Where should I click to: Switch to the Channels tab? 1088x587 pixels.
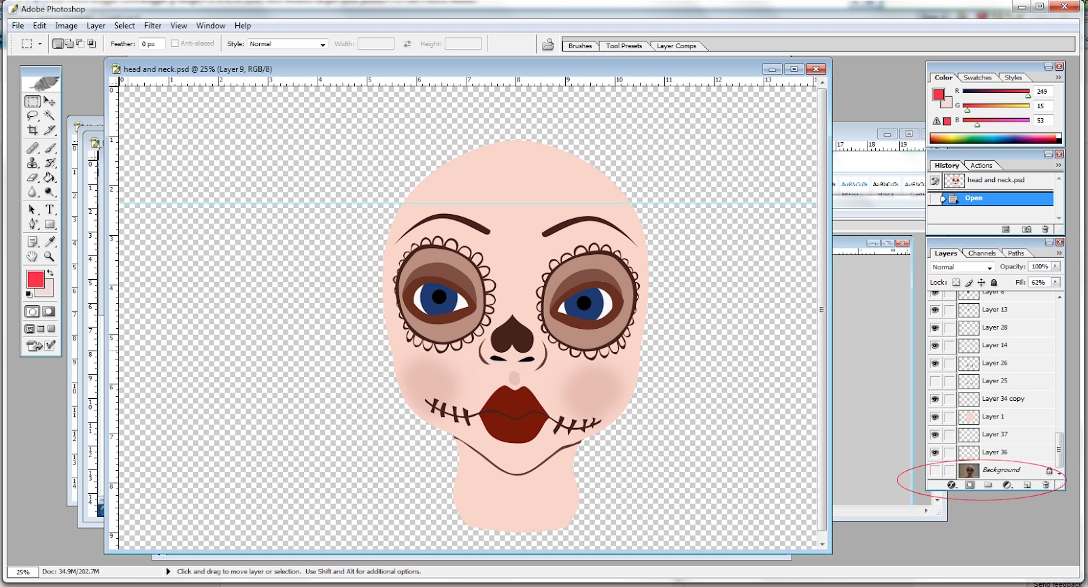pyautogui.click(x=981, y=253)
